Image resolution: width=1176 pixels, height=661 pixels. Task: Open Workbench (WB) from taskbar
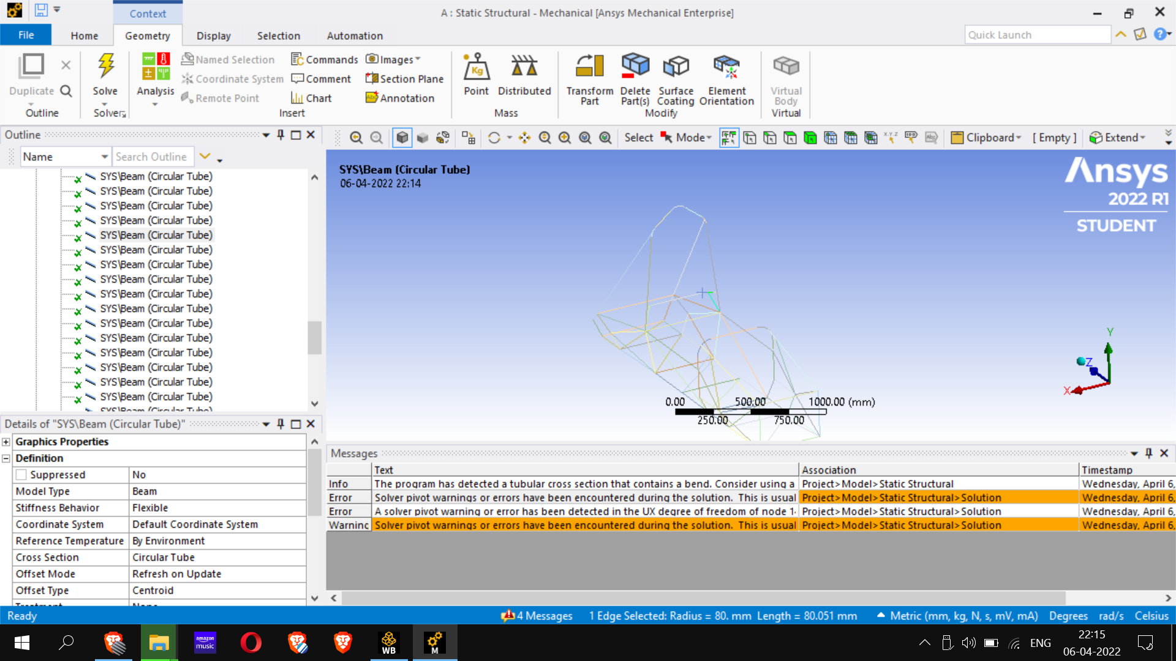click(388, 643)
